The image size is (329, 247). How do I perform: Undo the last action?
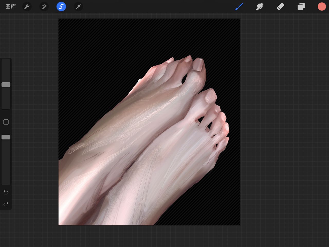point(6,192)
